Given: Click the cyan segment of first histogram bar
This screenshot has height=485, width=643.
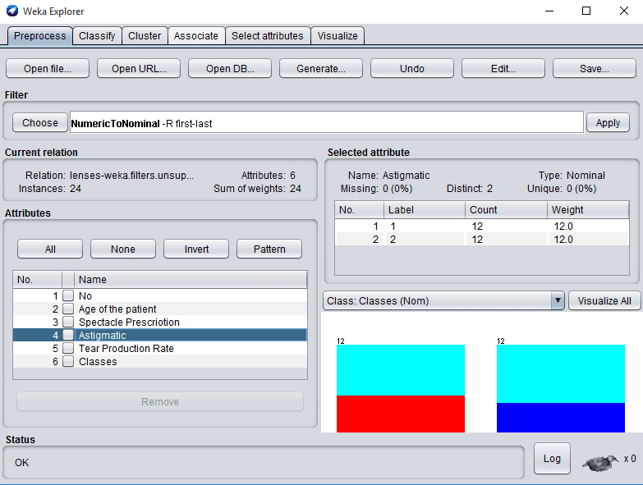Looking at the screenshot, I should click(x=401, y=370).
